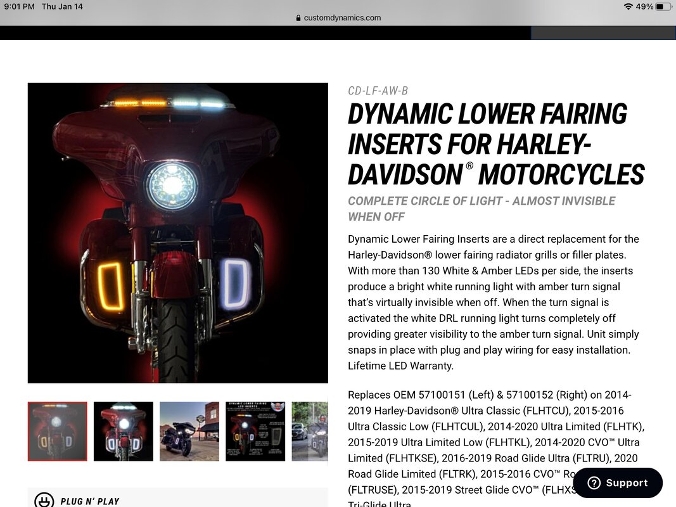
Task: Open the Support chat button
Action: (618, 483)
